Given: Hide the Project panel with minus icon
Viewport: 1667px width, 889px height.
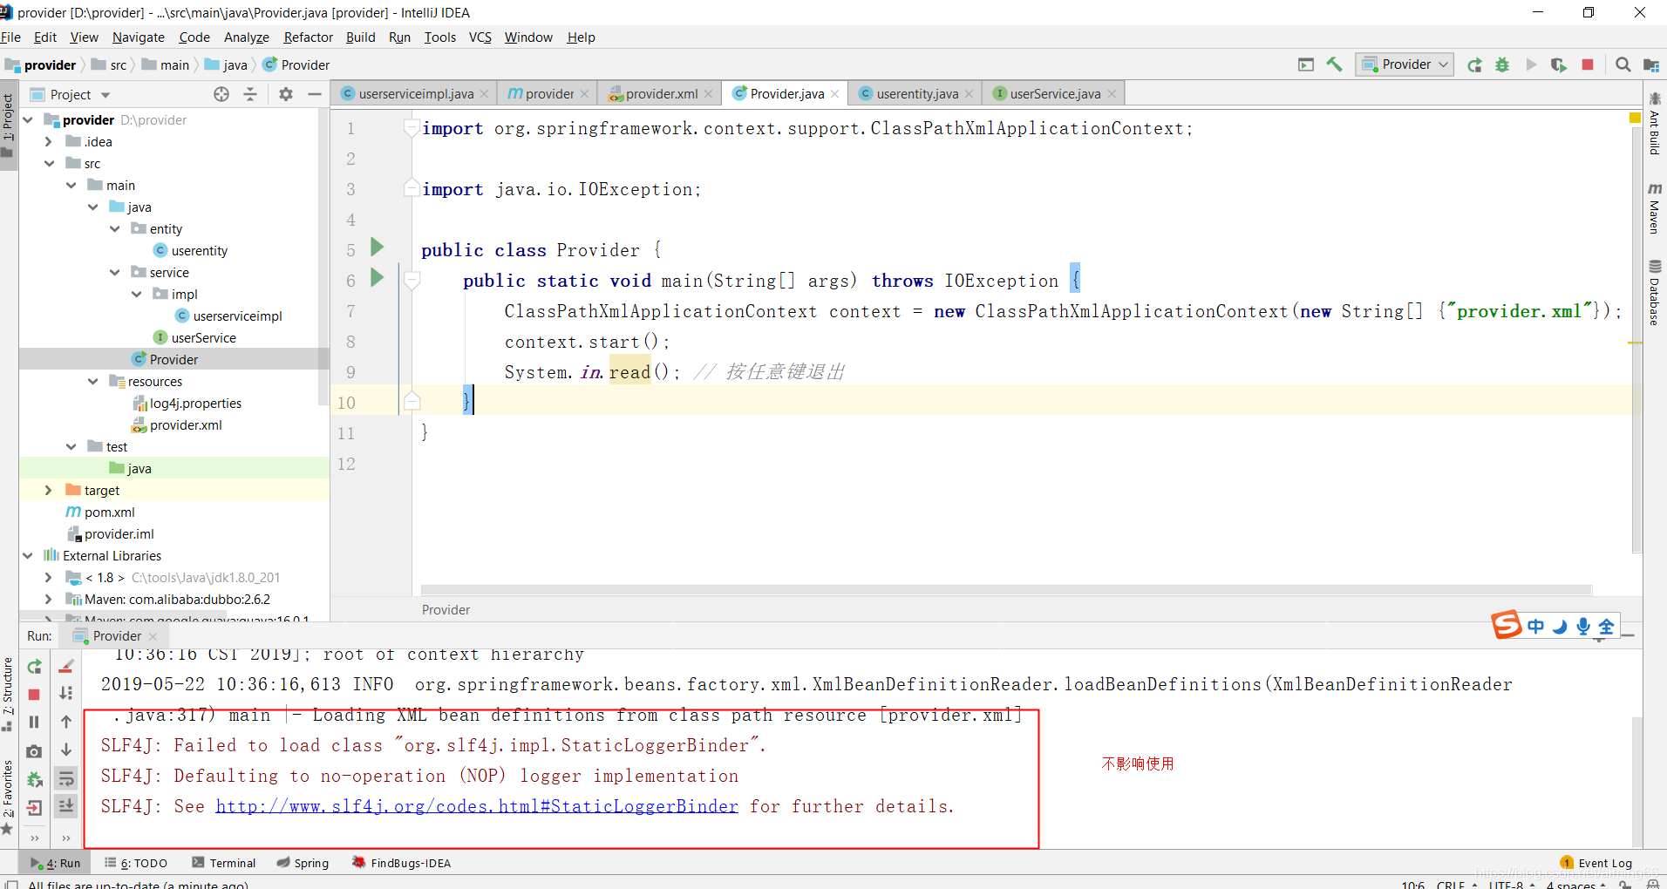Looking at the screenshot, I should 315,94.
